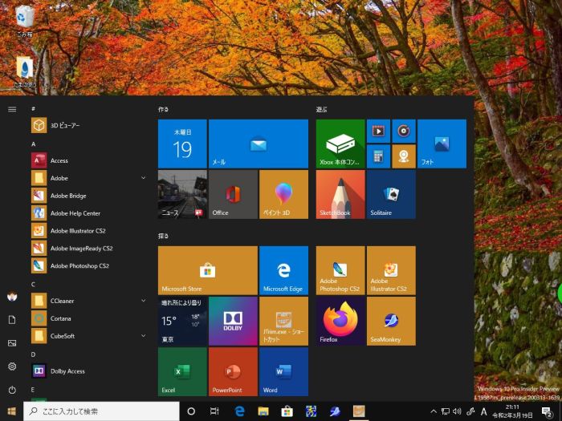
Task: Open the Microsoft Edge tile
Action: (x=283, y=270)
